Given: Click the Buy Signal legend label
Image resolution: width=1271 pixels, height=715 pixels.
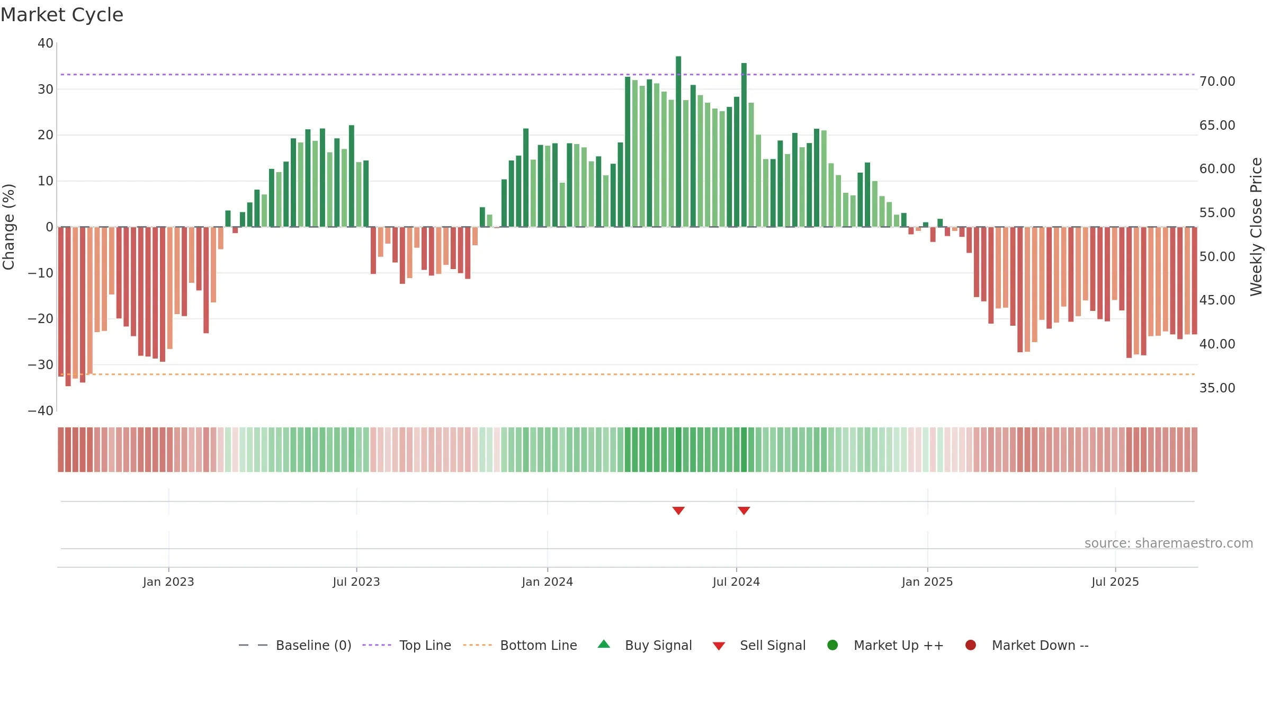Looking at the screenshot, I should [658, 645].
